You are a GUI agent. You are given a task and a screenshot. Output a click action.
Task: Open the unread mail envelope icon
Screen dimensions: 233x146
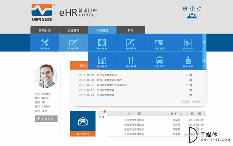[102, 113]
